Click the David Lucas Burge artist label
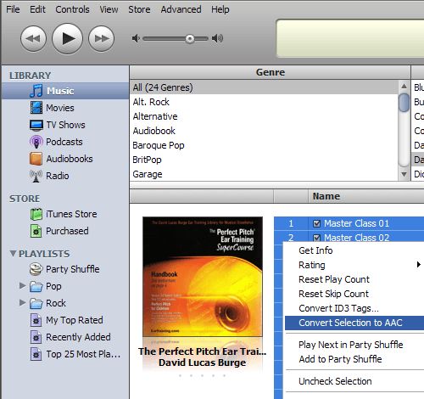The image size is (424, 399). tap(202, 362)
